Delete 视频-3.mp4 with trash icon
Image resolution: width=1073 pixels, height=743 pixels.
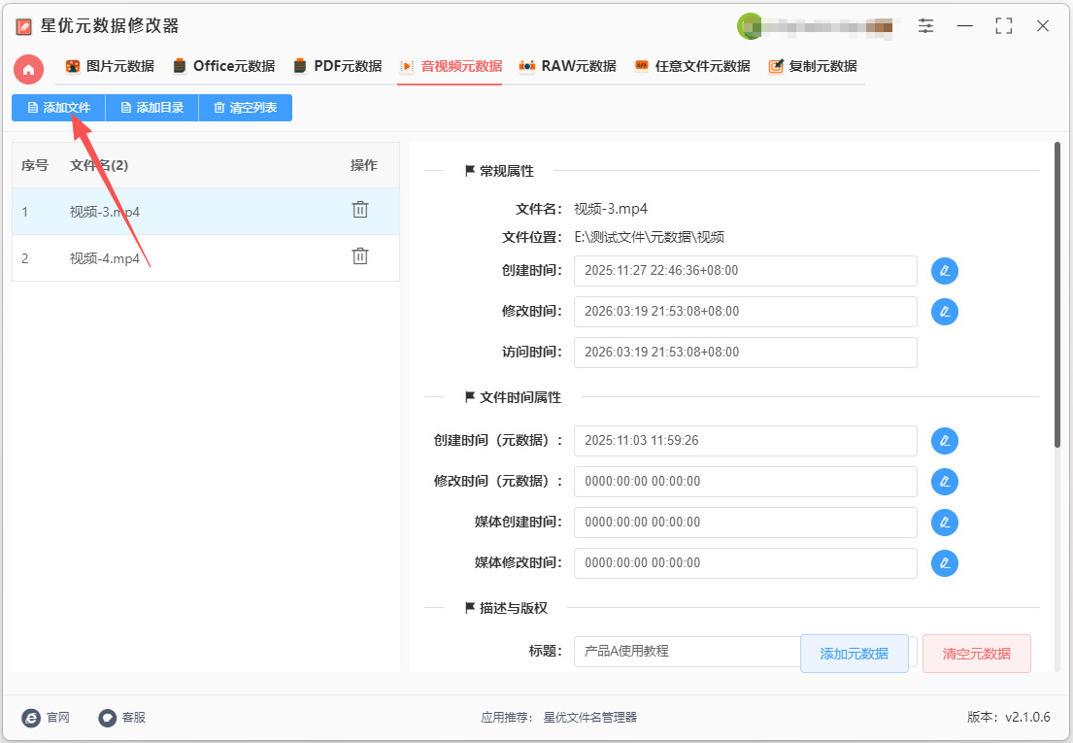pos(360,210)
